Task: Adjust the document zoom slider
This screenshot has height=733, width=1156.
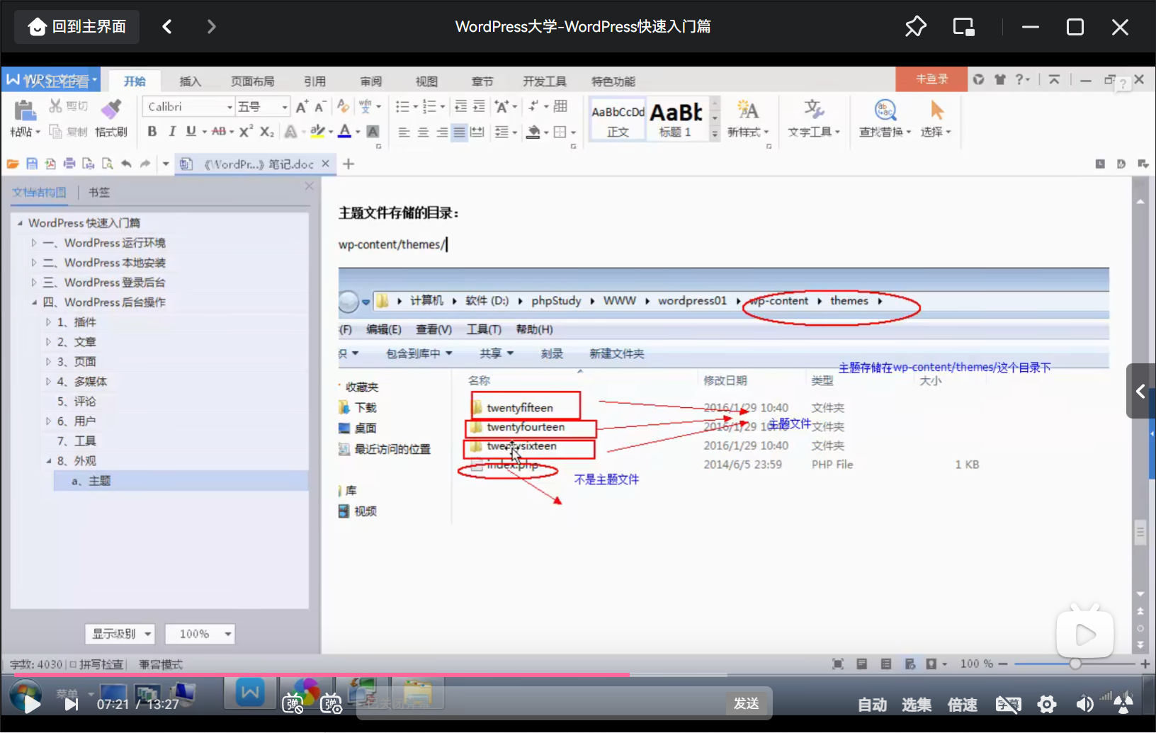Action: click(1075, 664)
